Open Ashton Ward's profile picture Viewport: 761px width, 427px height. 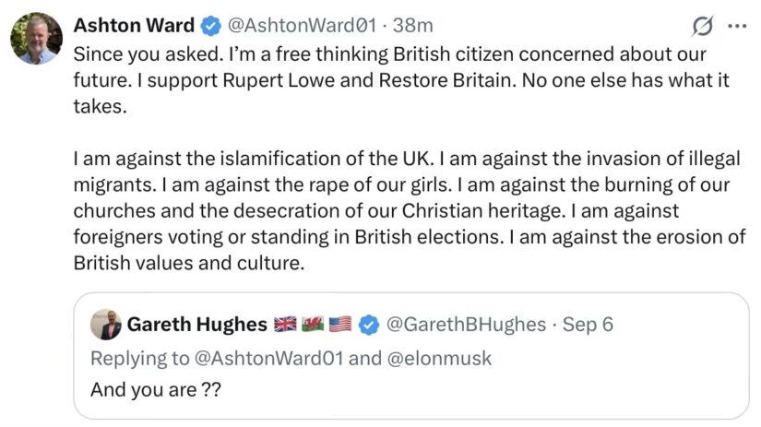(36, 39)
